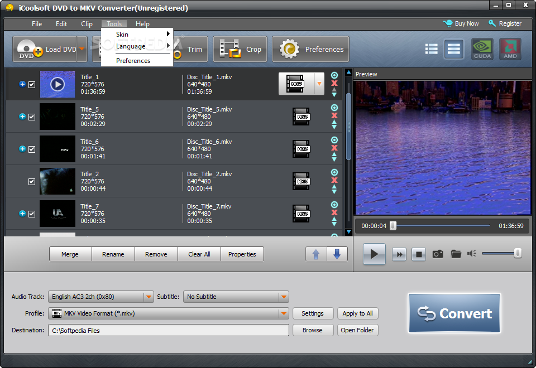Click the MKV format icon for Title_5

coord(301,117)
